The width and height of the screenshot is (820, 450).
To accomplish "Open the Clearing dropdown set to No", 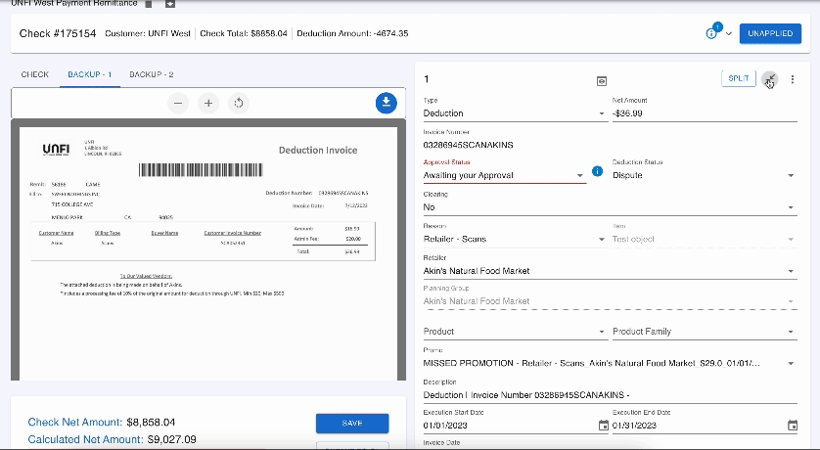I will point(610,207).
